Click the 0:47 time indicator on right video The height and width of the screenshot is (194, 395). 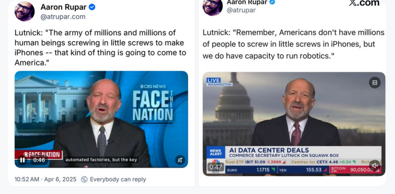coord(216,167)
